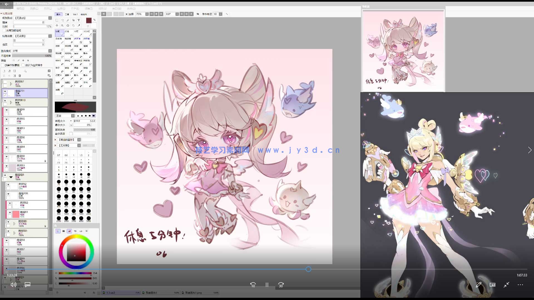The width and height of the screenshot is (534, 300).
Task: Switch to the 二值 tool tab
Action: click(67, 14)
